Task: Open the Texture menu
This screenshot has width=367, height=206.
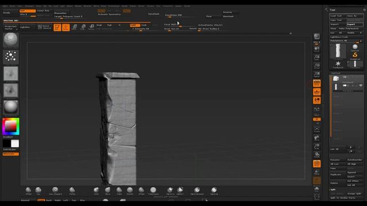Action: 150,6
